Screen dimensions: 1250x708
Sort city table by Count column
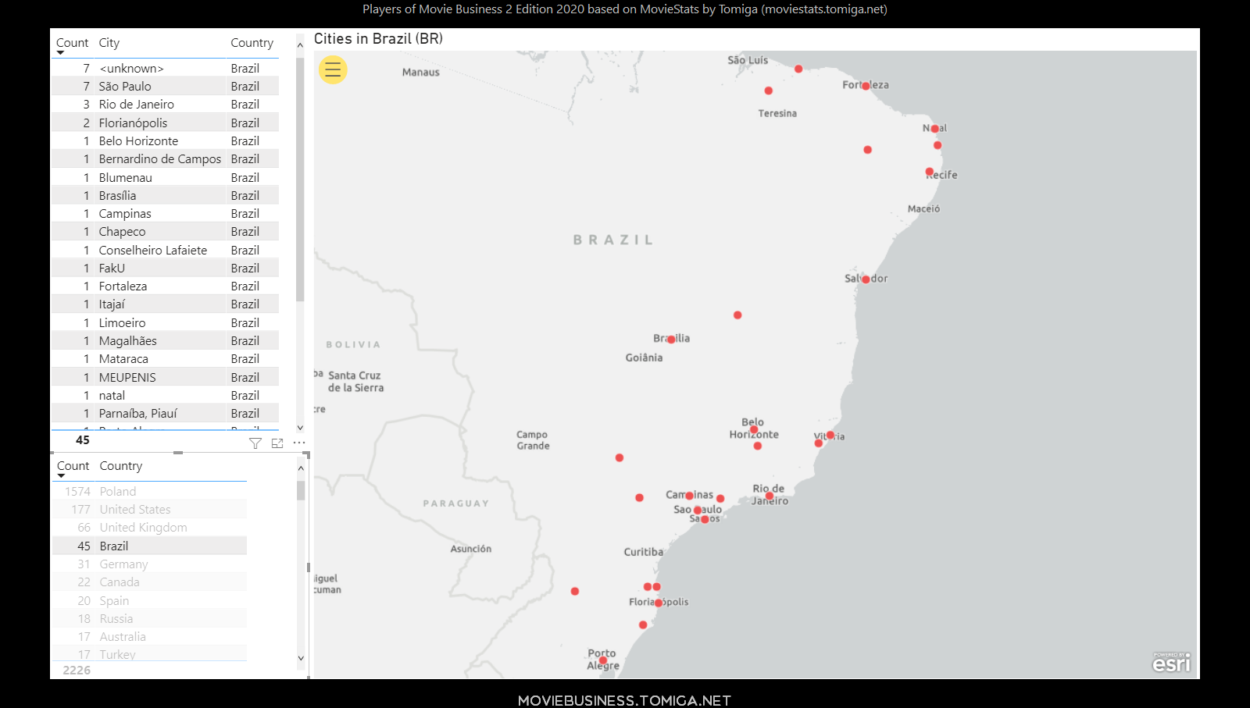point(72,43)
